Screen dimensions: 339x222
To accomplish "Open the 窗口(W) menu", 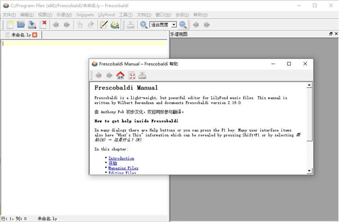I will (x=163, y=15).
